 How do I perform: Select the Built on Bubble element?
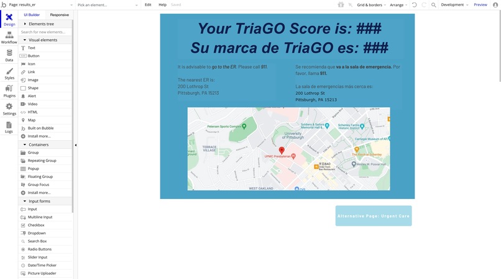pos(45,128)
